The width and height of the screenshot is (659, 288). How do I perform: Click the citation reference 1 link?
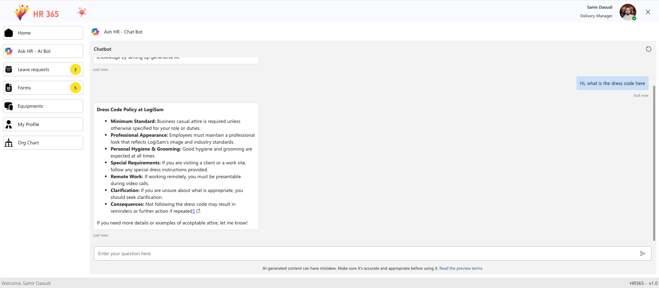click(x=194, y=211)
